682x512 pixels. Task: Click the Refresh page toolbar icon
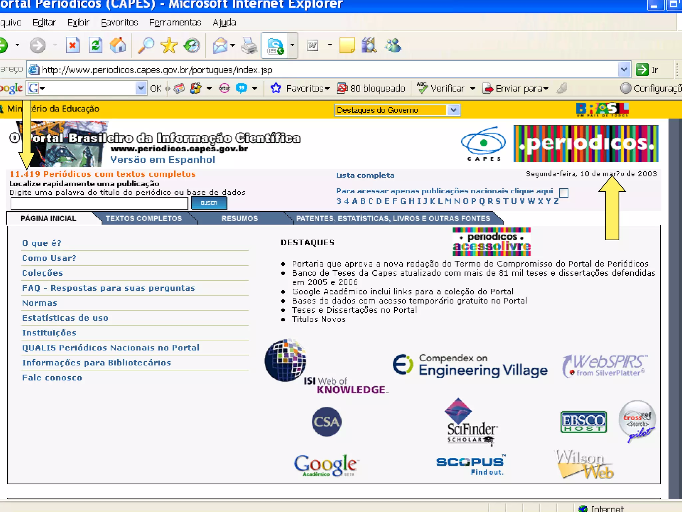point(95,45)
